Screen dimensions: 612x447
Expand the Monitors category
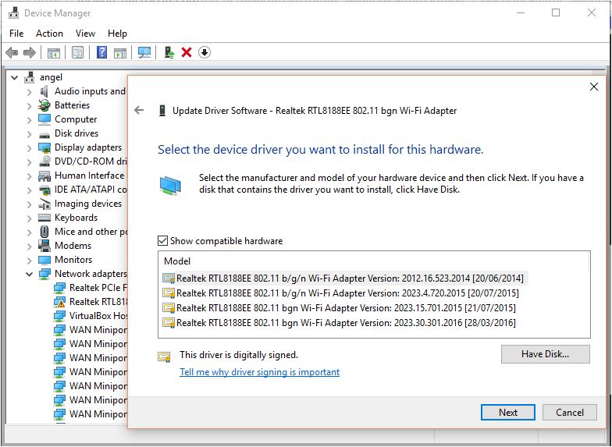coord(30,261)
